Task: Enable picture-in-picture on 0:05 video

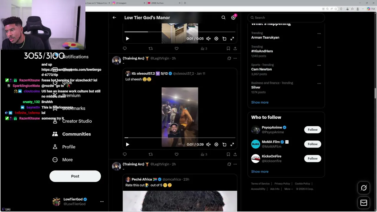Action: click(224, 39)
